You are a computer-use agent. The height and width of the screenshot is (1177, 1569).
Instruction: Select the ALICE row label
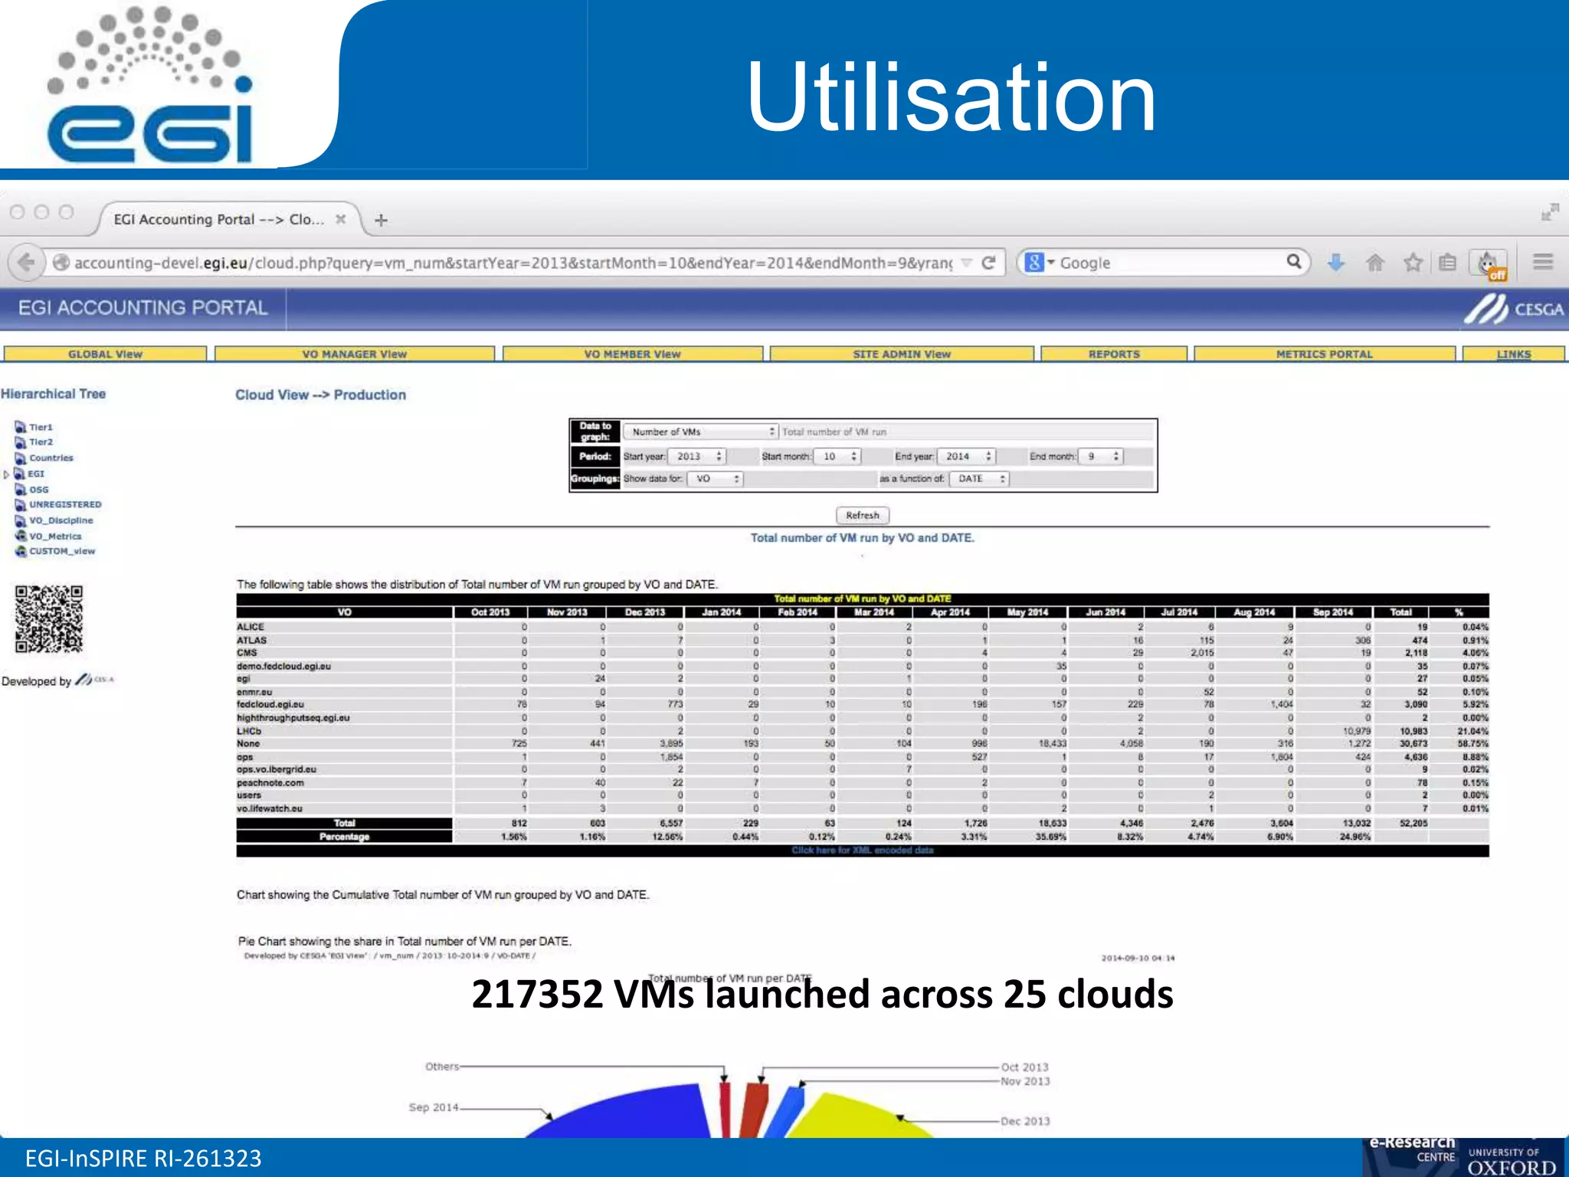click(x=251, y=627)
